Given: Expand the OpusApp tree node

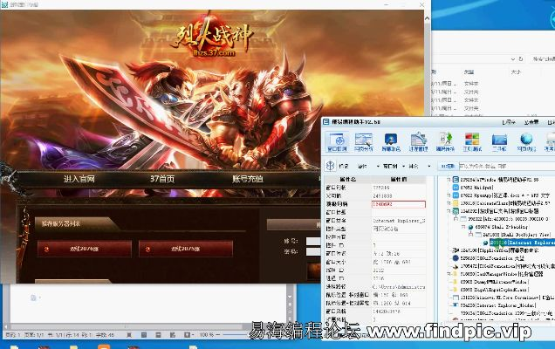Looking at the screenshot, I should (449, 195).
